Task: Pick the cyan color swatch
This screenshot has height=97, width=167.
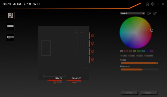Action: pyautogui.click(x=143, y=51)
